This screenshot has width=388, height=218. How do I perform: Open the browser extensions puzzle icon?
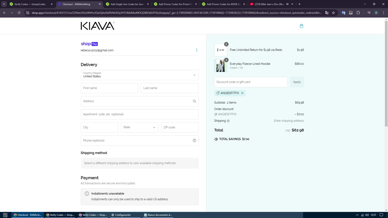coord(358,13)
